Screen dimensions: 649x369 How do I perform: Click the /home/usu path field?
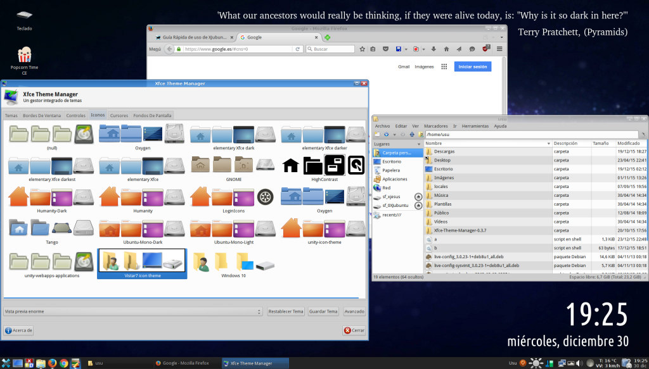click(532, 134)
